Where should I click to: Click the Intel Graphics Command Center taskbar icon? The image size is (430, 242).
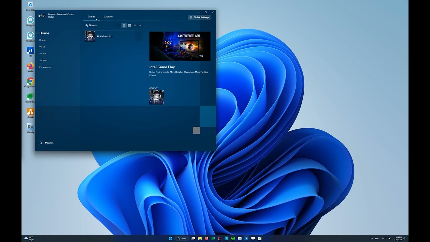pyautogui.click(x=246, y=238)
